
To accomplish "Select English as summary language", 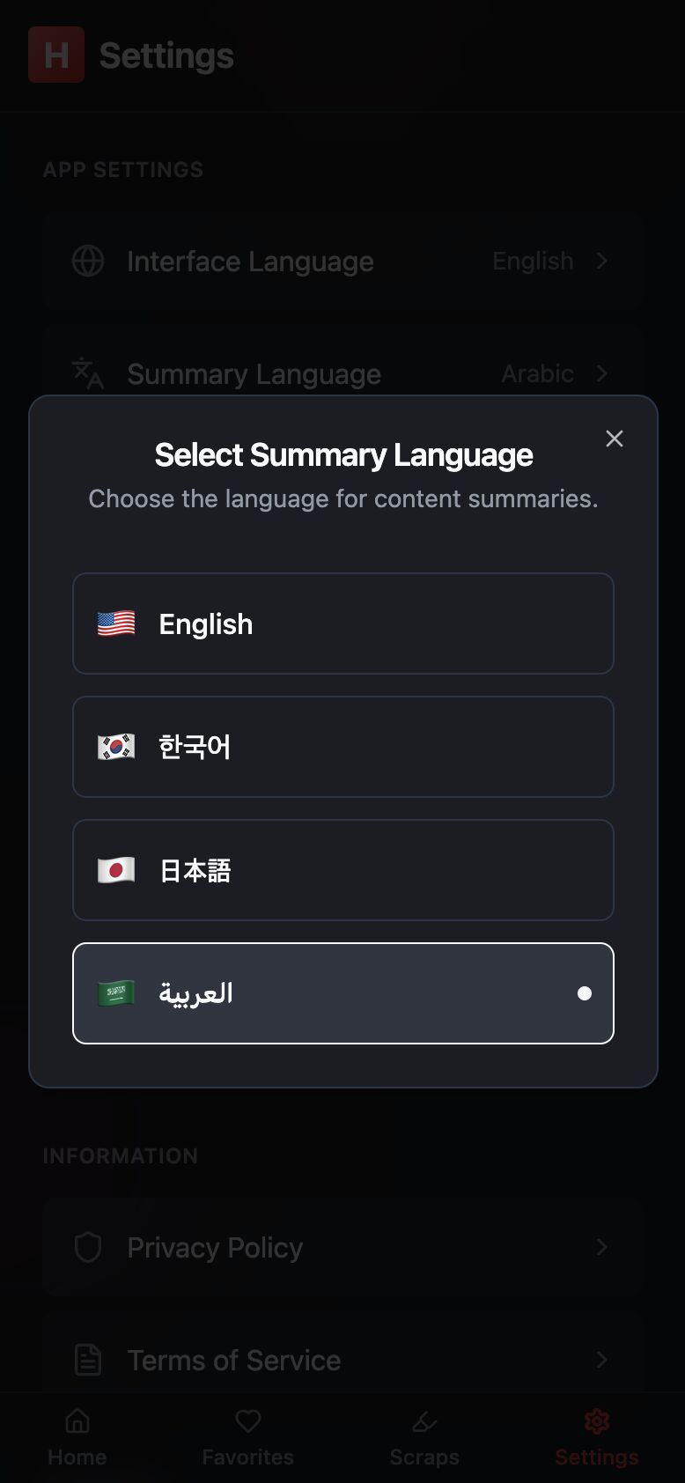I will [x=342, y=623].
